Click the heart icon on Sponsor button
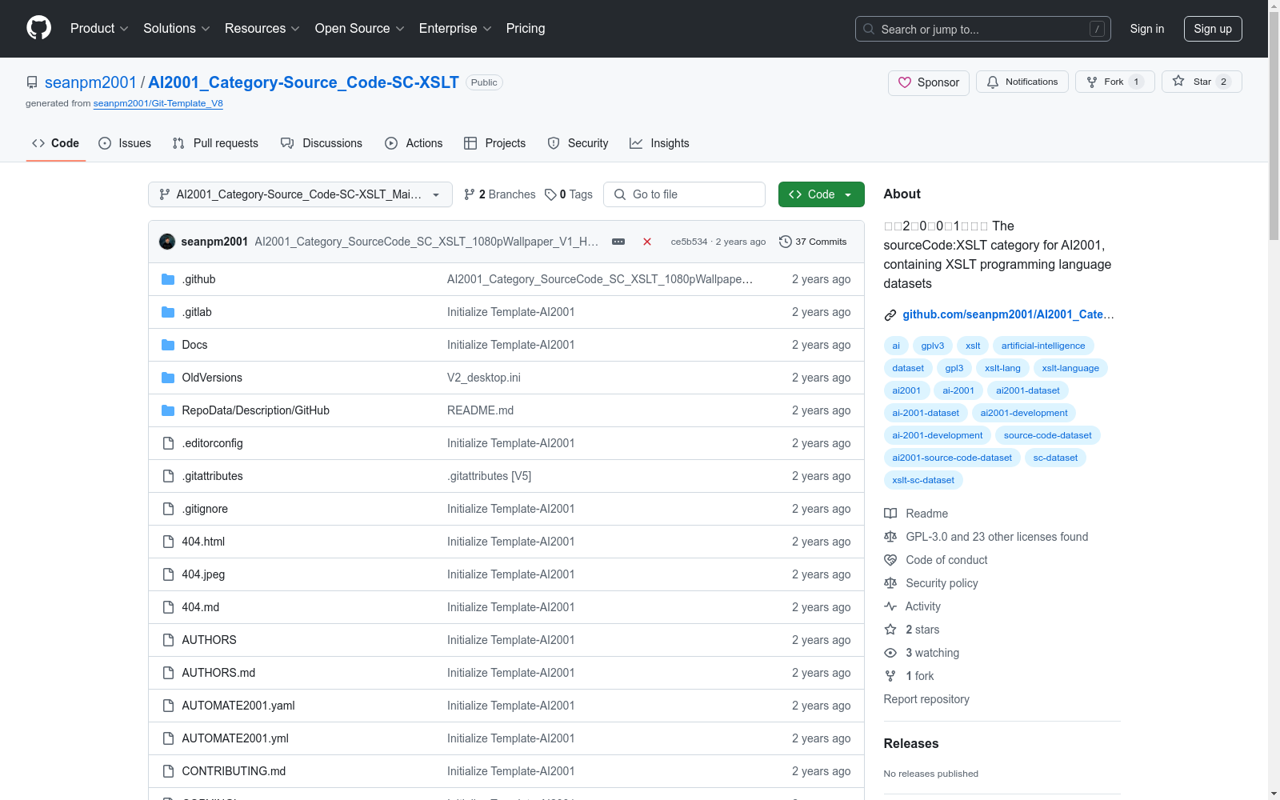The image size is (1280, 800). (x=905, y=82)
